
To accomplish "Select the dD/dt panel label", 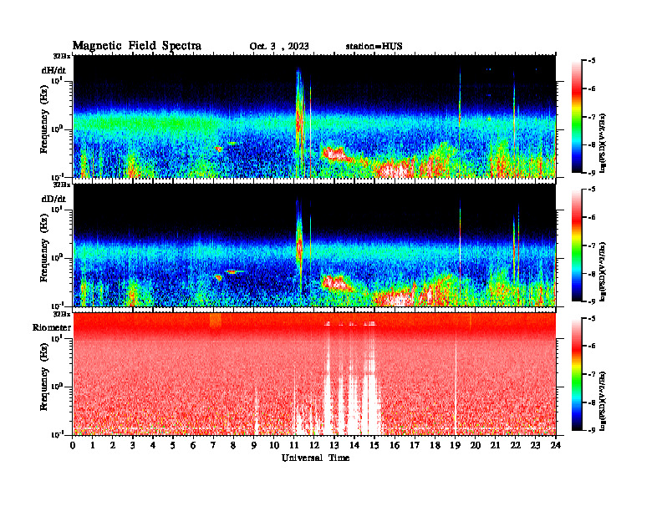I will (53, 199).
